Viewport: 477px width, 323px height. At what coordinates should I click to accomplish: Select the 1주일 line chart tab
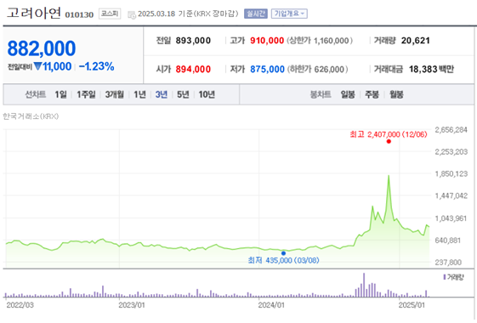click(86, 94)
